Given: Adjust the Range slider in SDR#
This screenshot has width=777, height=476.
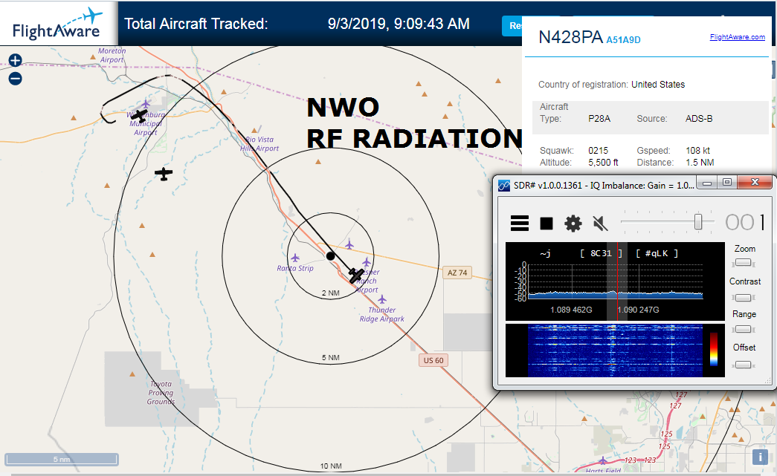Looking at the screenshot, I should point(742,329).
